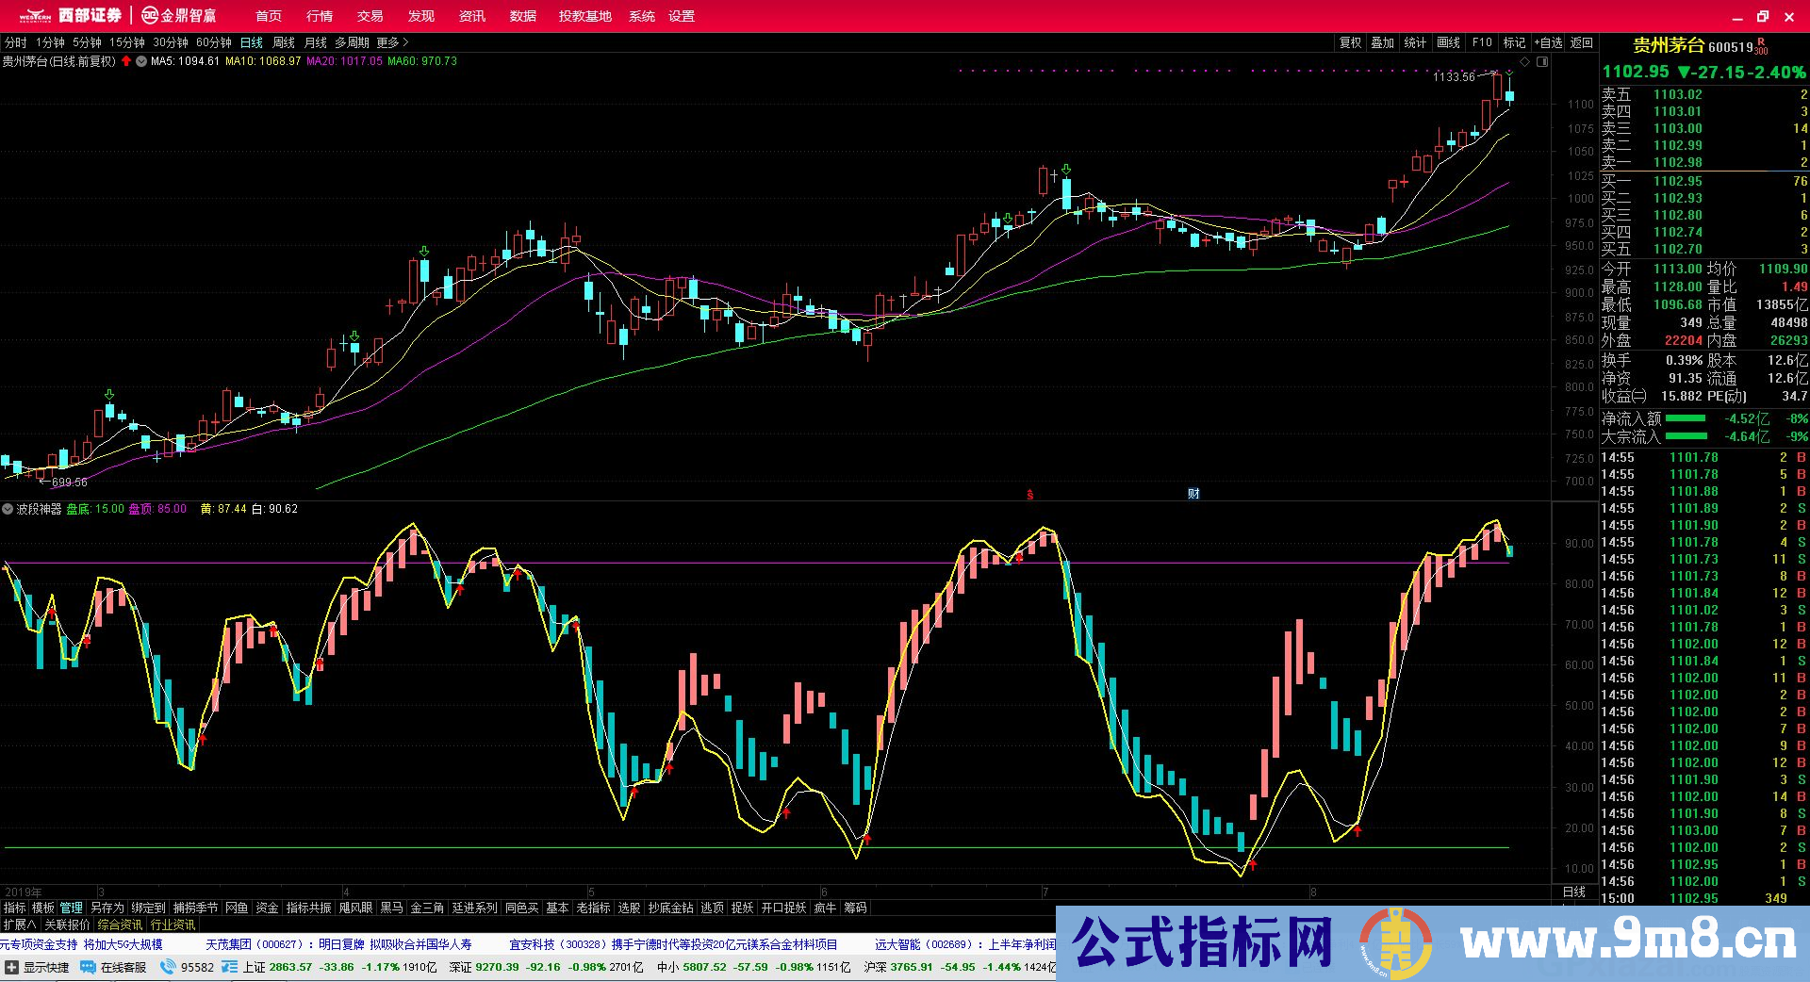
Task: Click the 显示快捷 plus icon
Action: pyautogui.click(x=11, y=967)
